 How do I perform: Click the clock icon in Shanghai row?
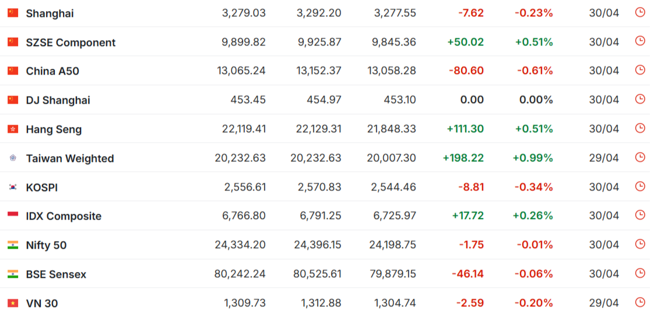(640, 12)
